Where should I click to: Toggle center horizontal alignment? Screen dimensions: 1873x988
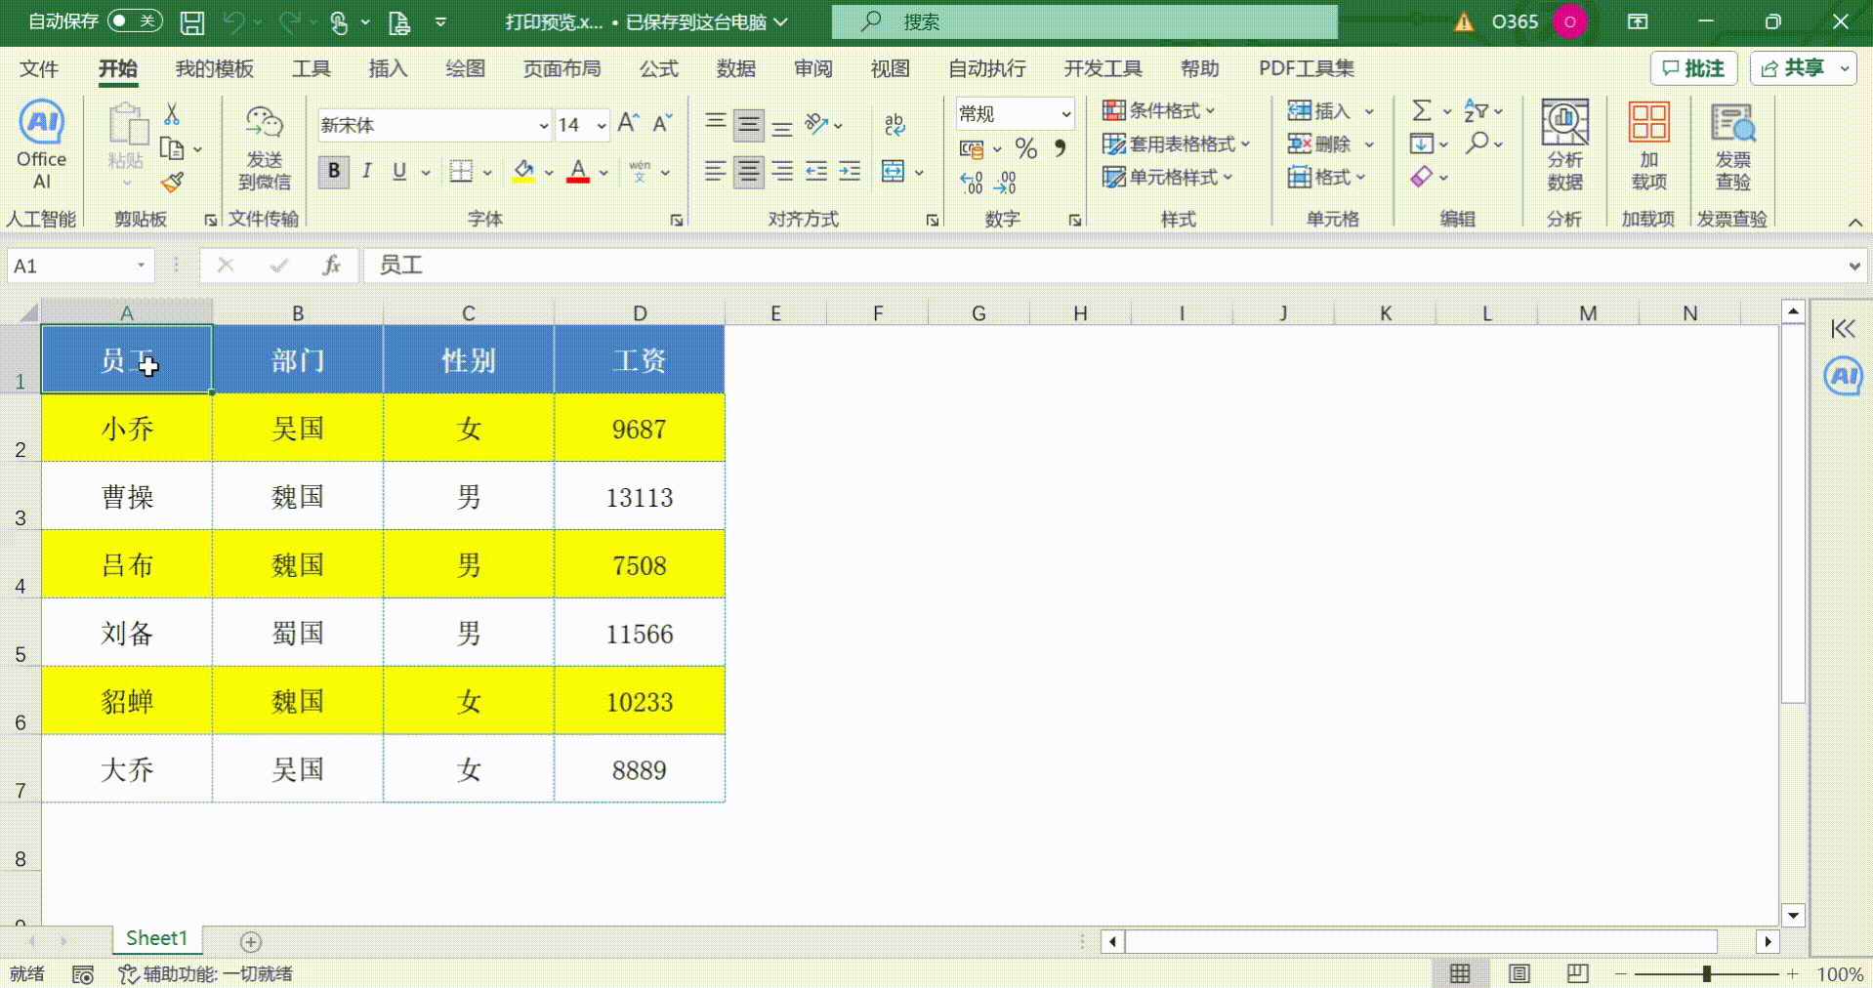point(749,172)
